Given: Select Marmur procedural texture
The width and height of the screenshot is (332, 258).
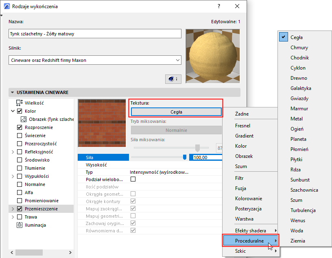Looking at the screenshot, I should point(299,109).
